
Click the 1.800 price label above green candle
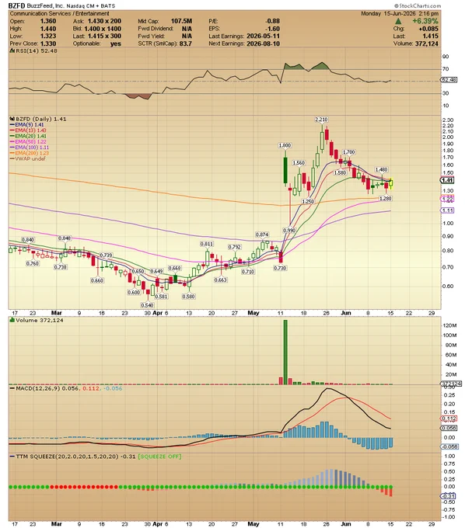[x=285, y=145]
